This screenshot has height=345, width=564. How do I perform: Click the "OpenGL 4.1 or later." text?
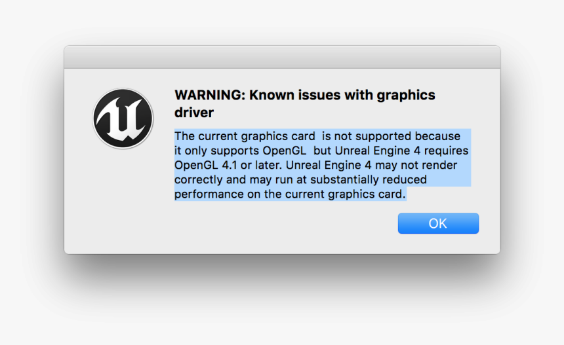228,165
